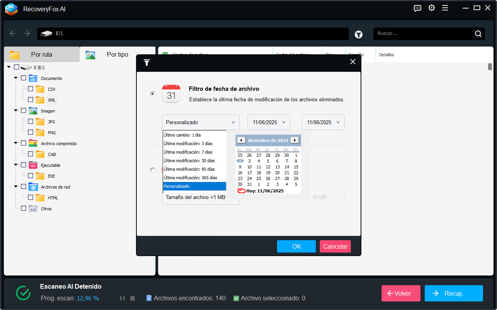
Task: Click the magnifier icon in the search box
Action: point(478,33)
